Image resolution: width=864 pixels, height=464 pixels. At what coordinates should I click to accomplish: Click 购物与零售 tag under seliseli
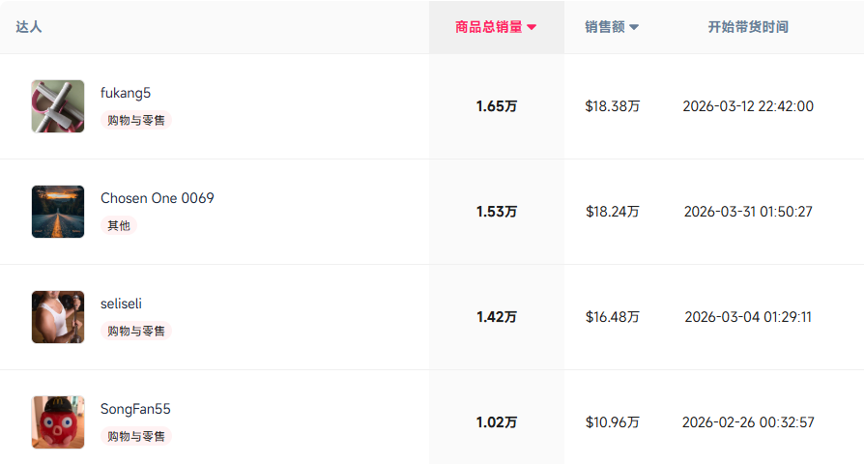[136, 331]
